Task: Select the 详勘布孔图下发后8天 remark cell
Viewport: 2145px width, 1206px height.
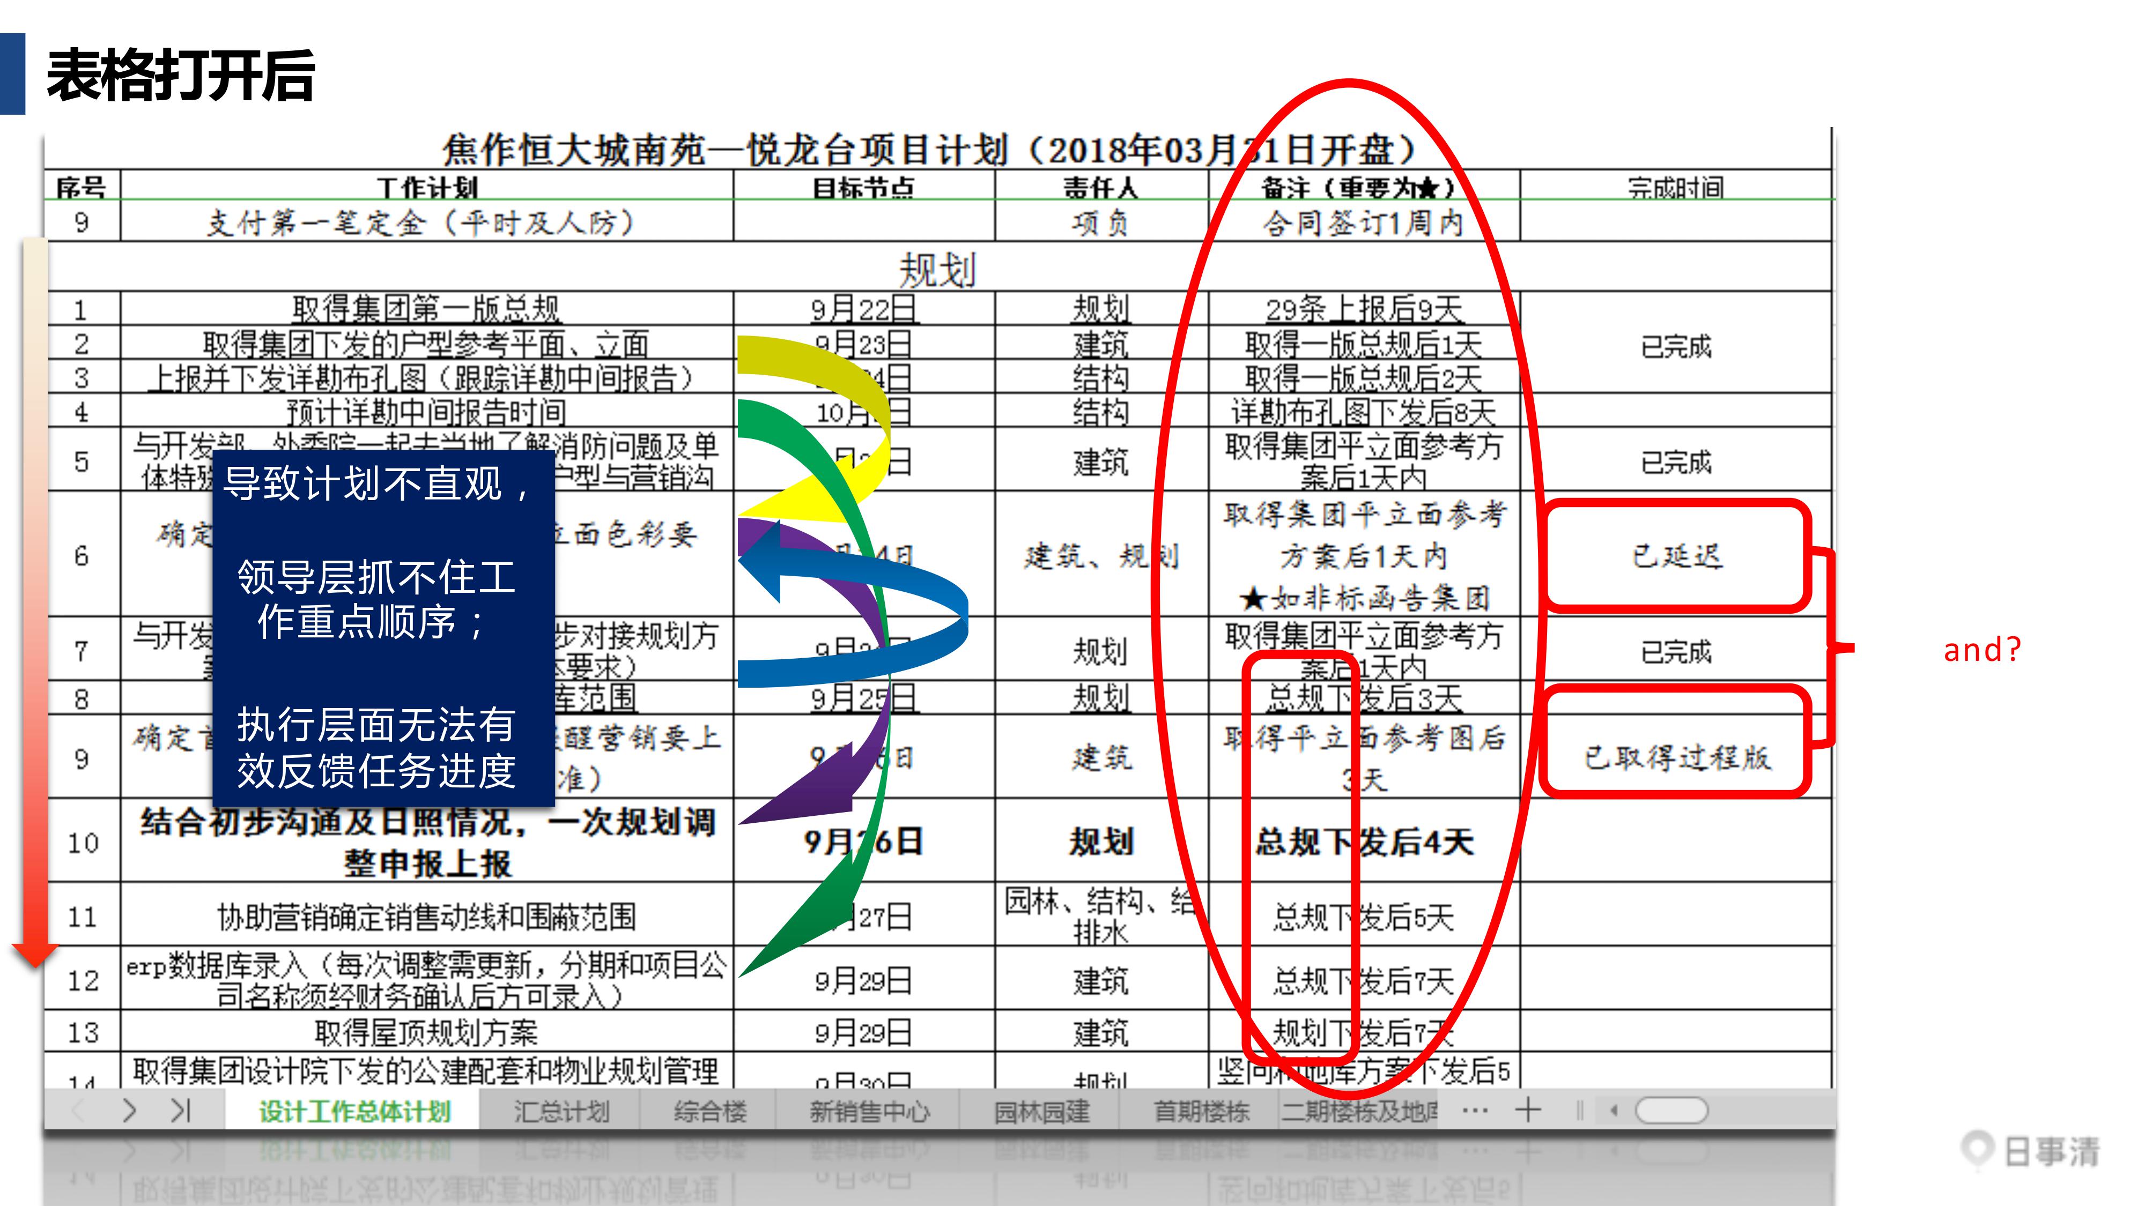Action: click(x=1363, y=411)
